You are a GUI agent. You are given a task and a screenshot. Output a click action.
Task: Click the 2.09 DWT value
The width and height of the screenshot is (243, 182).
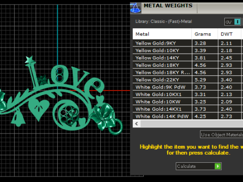(226, 102)
